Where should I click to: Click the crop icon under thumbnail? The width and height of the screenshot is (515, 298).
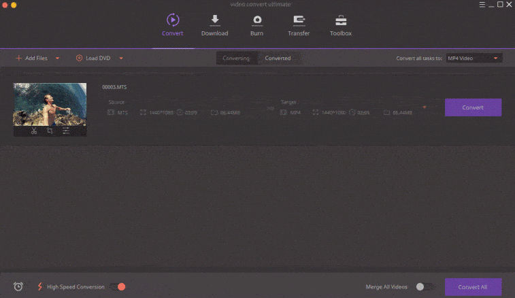(50, 131)
